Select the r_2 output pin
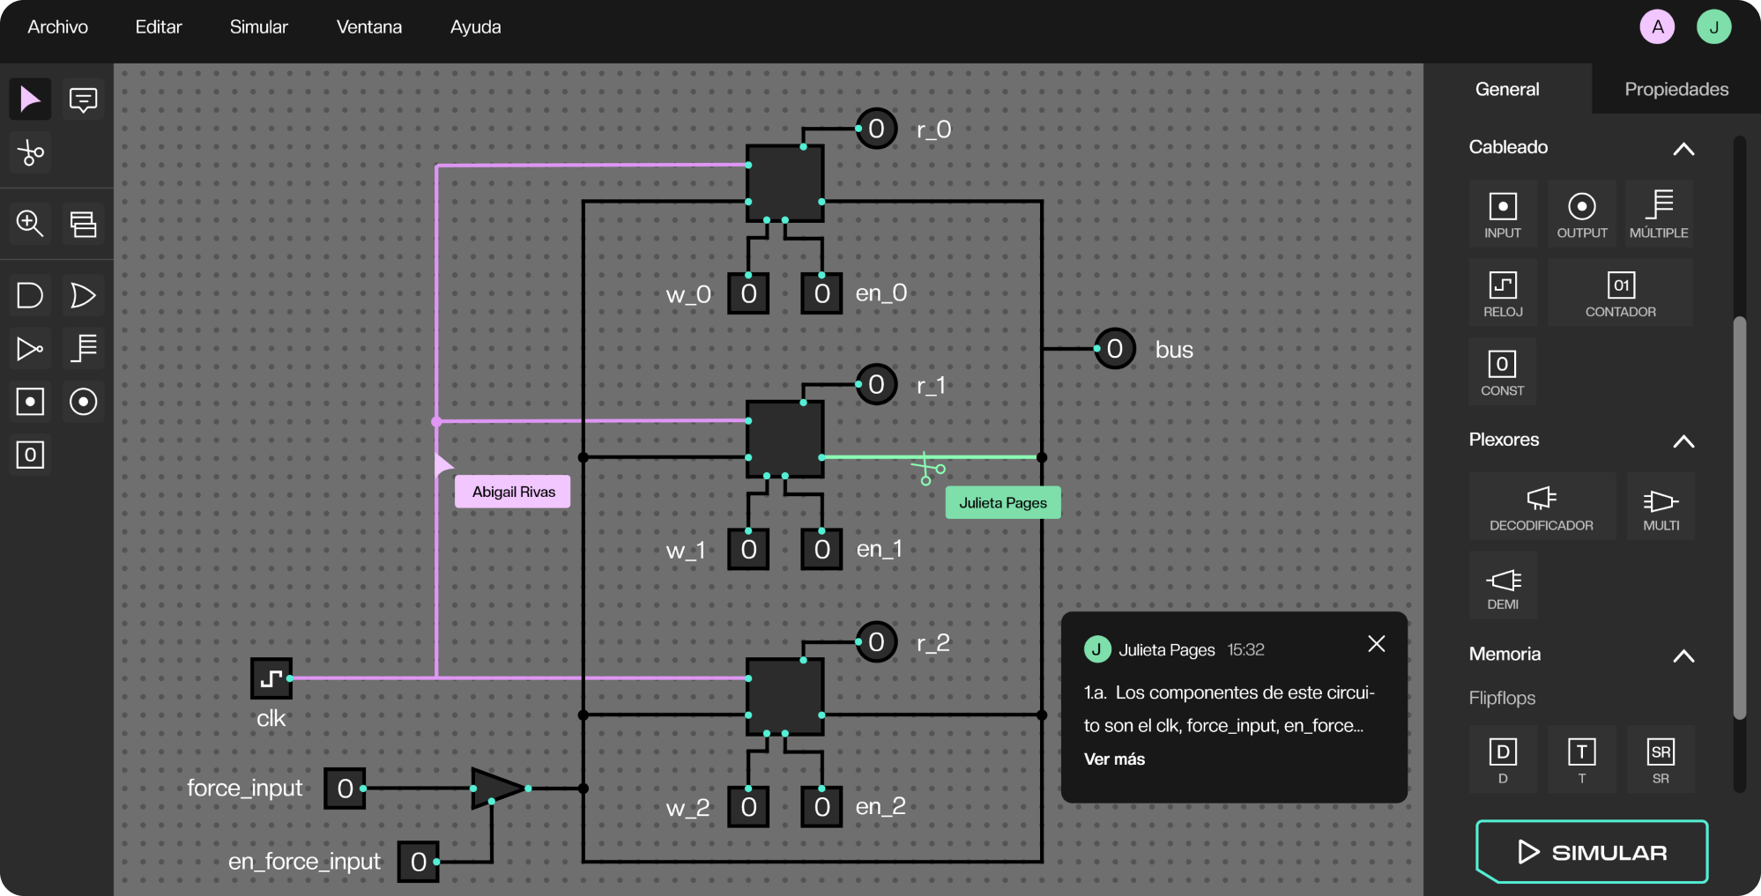The height and width of the screenshot is (896, 1761). coord(876,642)
